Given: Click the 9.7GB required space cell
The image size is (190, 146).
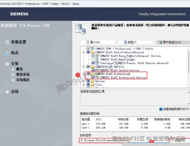Looking at the screenshot, I should (144, 128).
